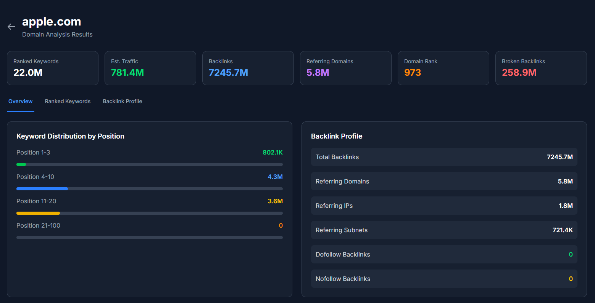Click the Keyword Distribution by Position heading
595x303 pixels.
pyautogui.click(x=70, y=136)
